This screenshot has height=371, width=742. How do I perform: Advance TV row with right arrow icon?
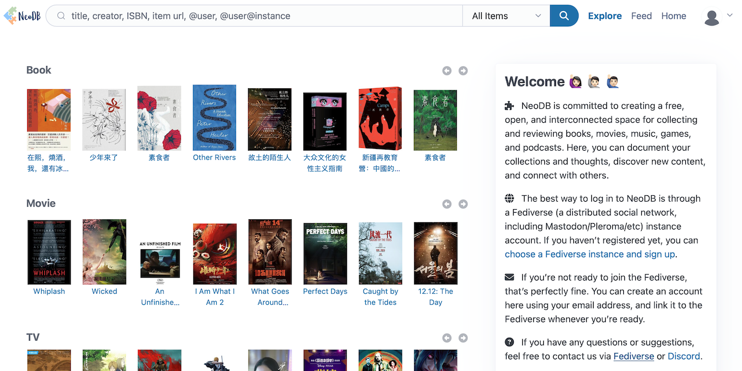click(463, 338)
